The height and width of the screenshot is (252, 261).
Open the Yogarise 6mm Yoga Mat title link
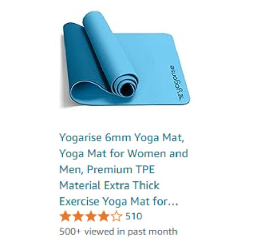coord(124,170)
